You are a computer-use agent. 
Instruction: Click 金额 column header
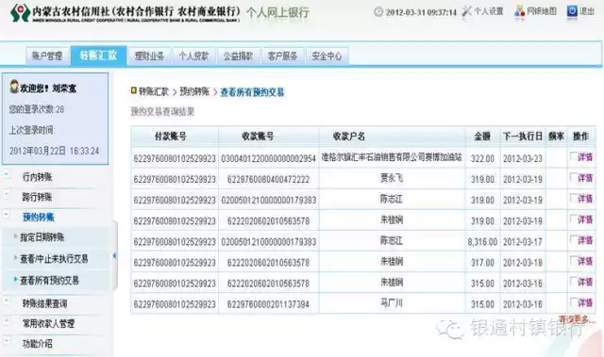click(x=482, y=136)
